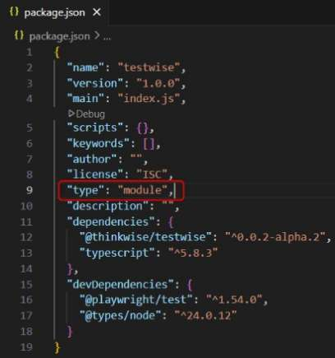Screen dimensions: 335x358
Task: Click line number 11 in gutter
Action: [26, 221]
